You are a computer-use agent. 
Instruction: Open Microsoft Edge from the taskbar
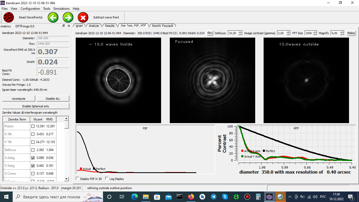(134, 197)
